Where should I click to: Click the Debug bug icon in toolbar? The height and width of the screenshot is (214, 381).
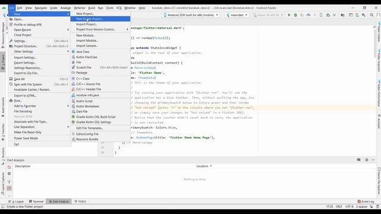coord(295,15)
